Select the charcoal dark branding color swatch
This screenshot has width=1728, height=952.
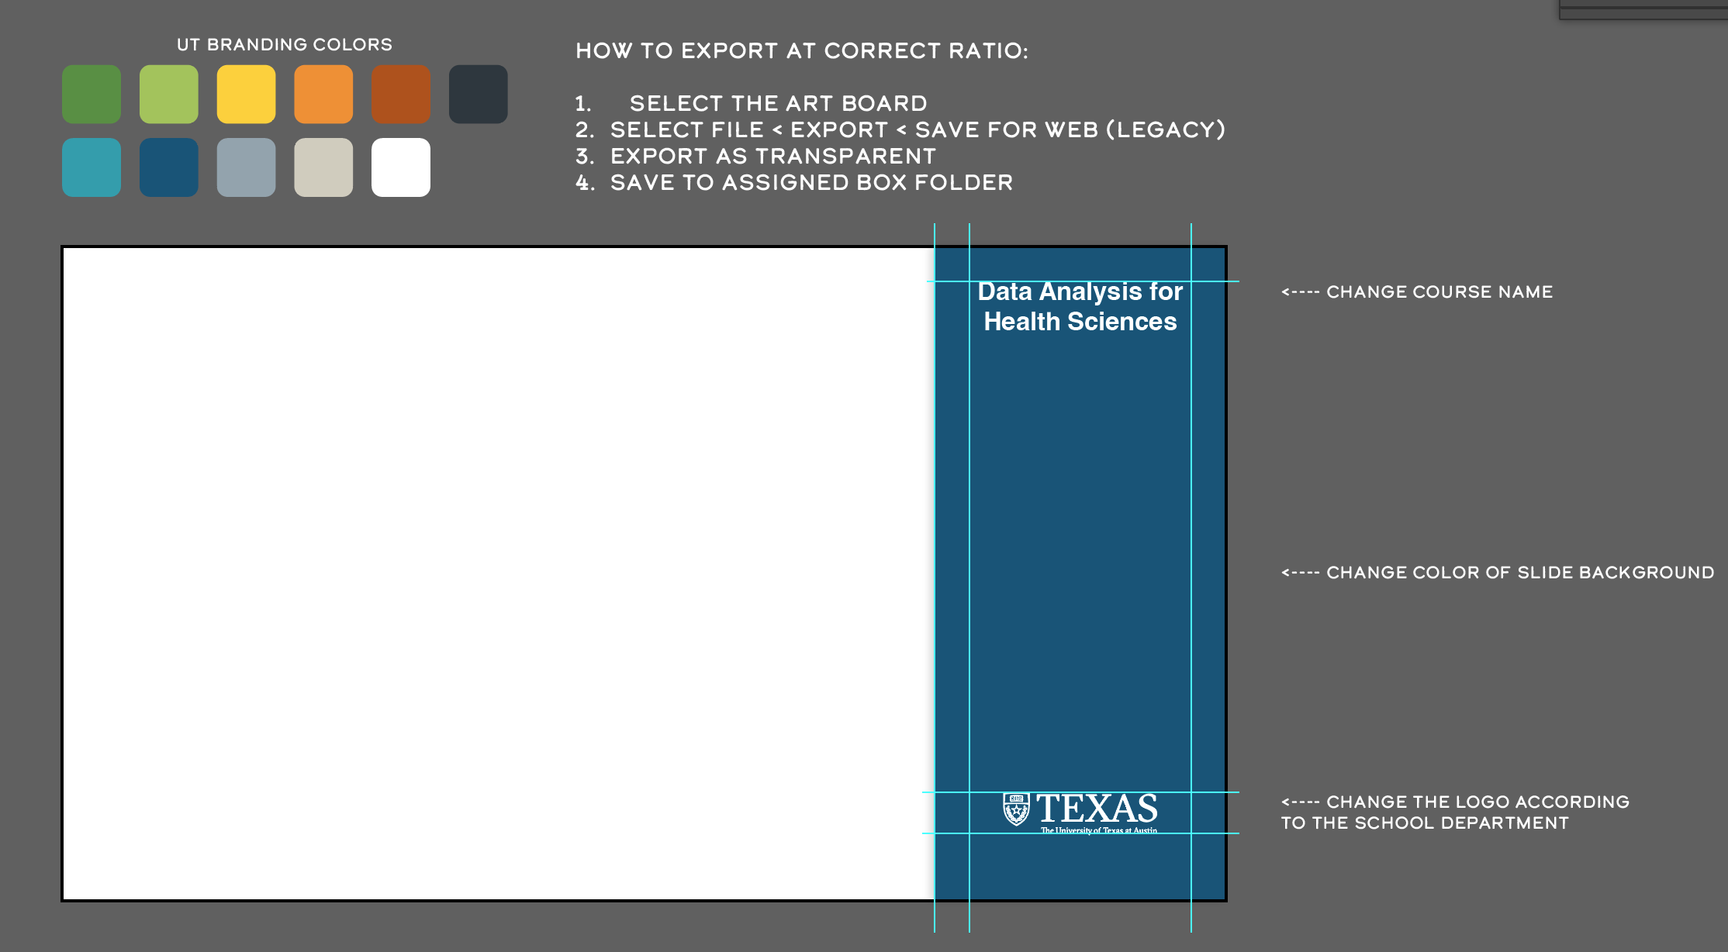click(x=479, y=95)
